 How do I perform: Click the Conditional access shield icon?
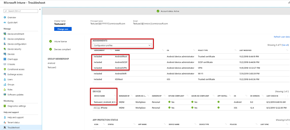pyautogui.click(x=5, y=69)
